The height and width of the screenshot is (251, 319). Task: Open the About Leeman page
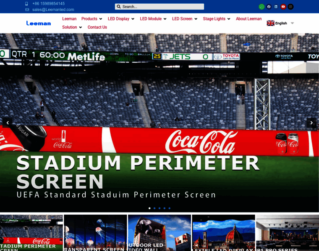click(x=248, y=19)
